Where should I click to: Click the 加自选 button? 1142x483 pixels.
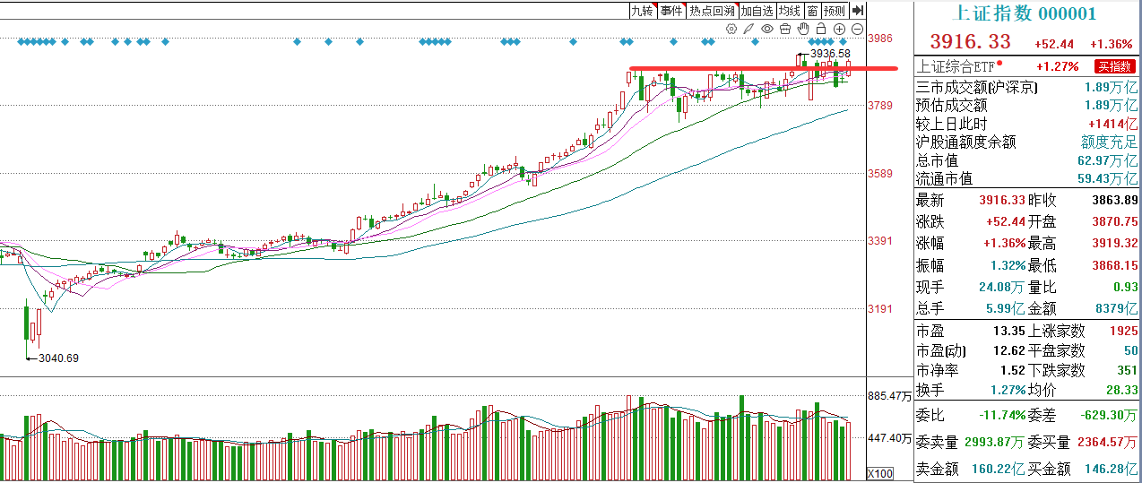(757, 11)
